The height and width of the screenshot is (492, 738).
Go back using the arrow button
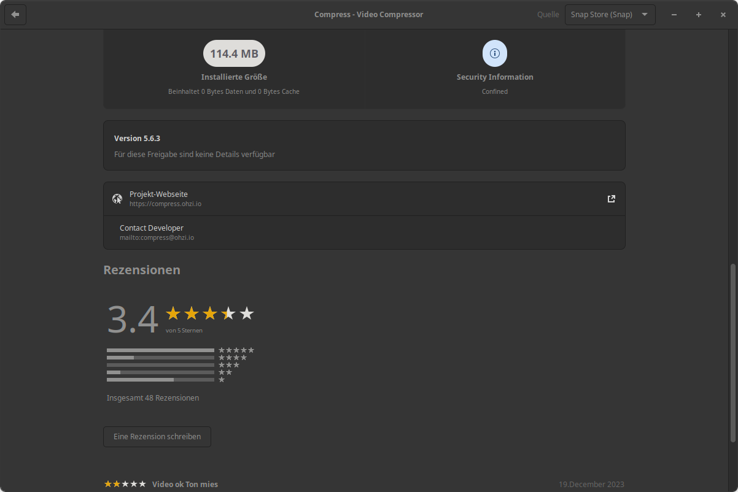click(15, 14)
